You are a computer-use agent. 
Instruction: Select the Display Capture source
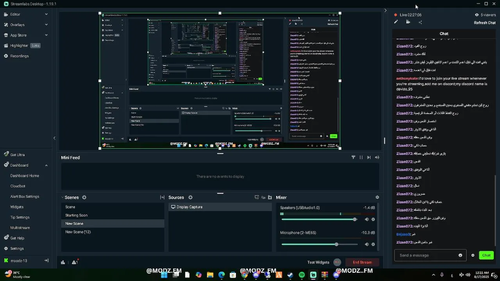(220, 207)
